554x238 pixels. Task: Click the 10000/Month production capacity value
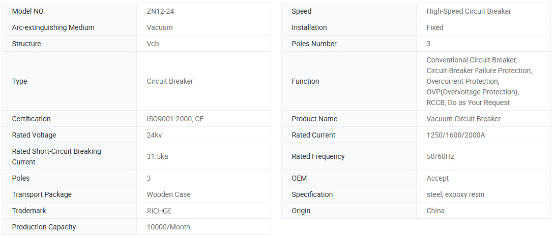[x=168, y=227]
